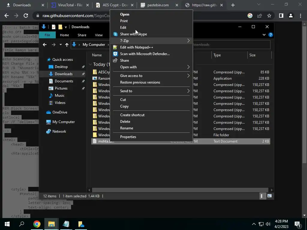
Task: Expand the 7-Zip submenu arrow
Action: pos(188,41)
